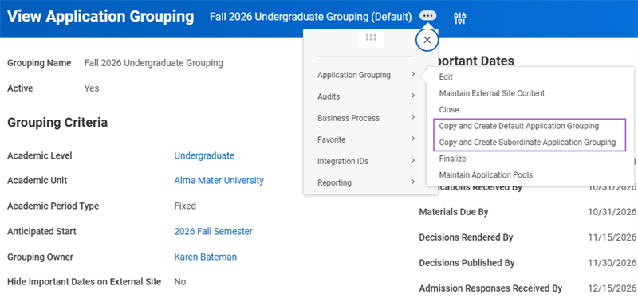Select Finalize in the submenu
The image size is (638, 298).
click(452, 159)
